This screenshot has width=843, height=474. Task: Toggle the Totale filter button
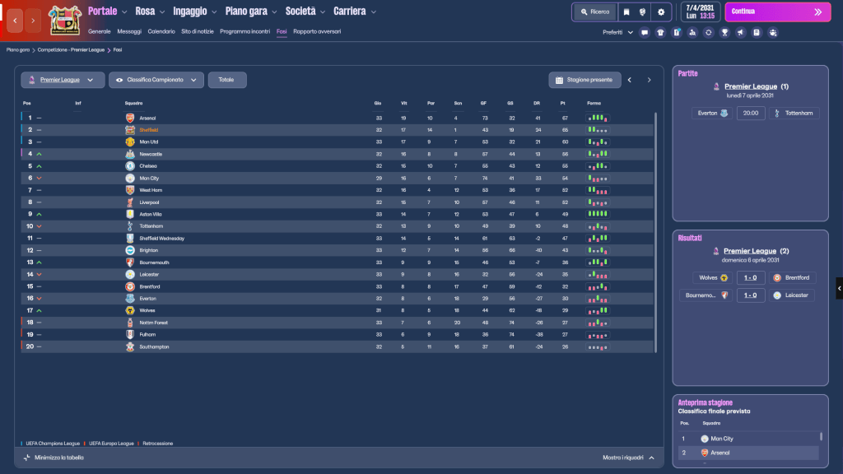tap(227, 80)
